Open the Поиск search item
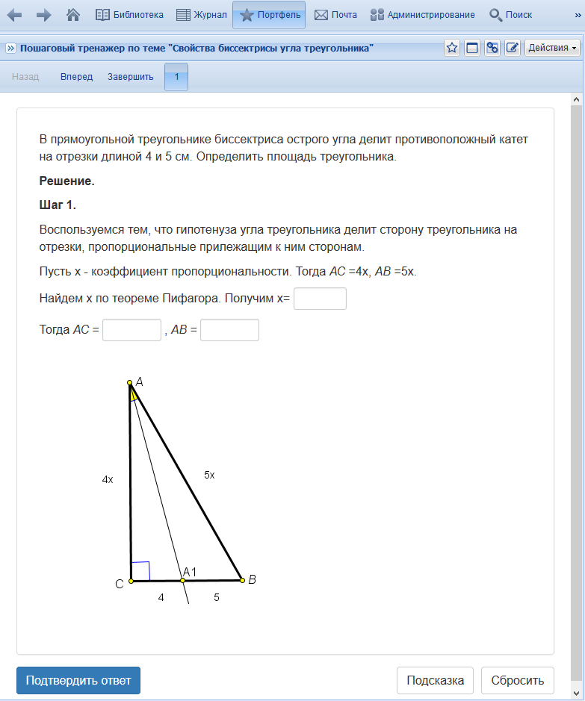 click(510, 15)
